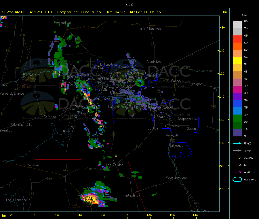Click the 'Morados' map label

(33, 165)
